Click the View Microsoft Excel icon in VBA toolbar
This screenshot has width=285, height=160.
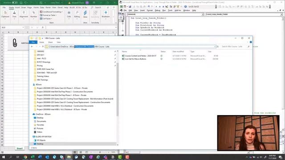122,7
